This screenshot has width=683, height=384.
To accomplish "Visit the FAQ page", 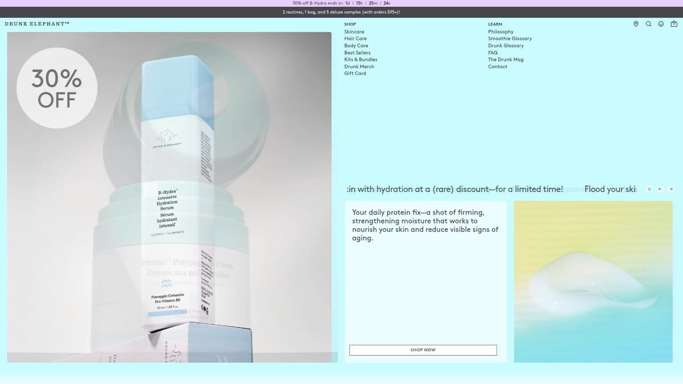I will (x=492, y=53).
